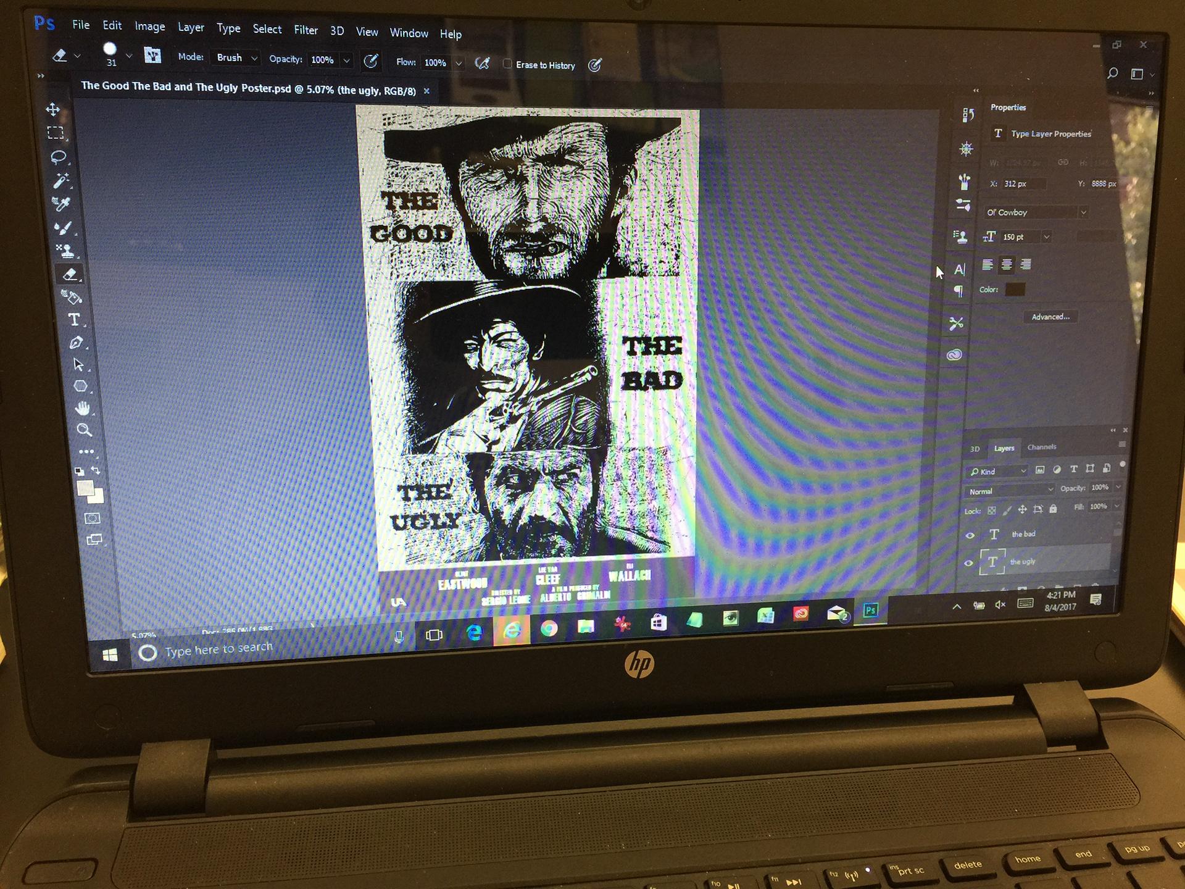
Task: Right align text button
Action: click(1026, 264)
